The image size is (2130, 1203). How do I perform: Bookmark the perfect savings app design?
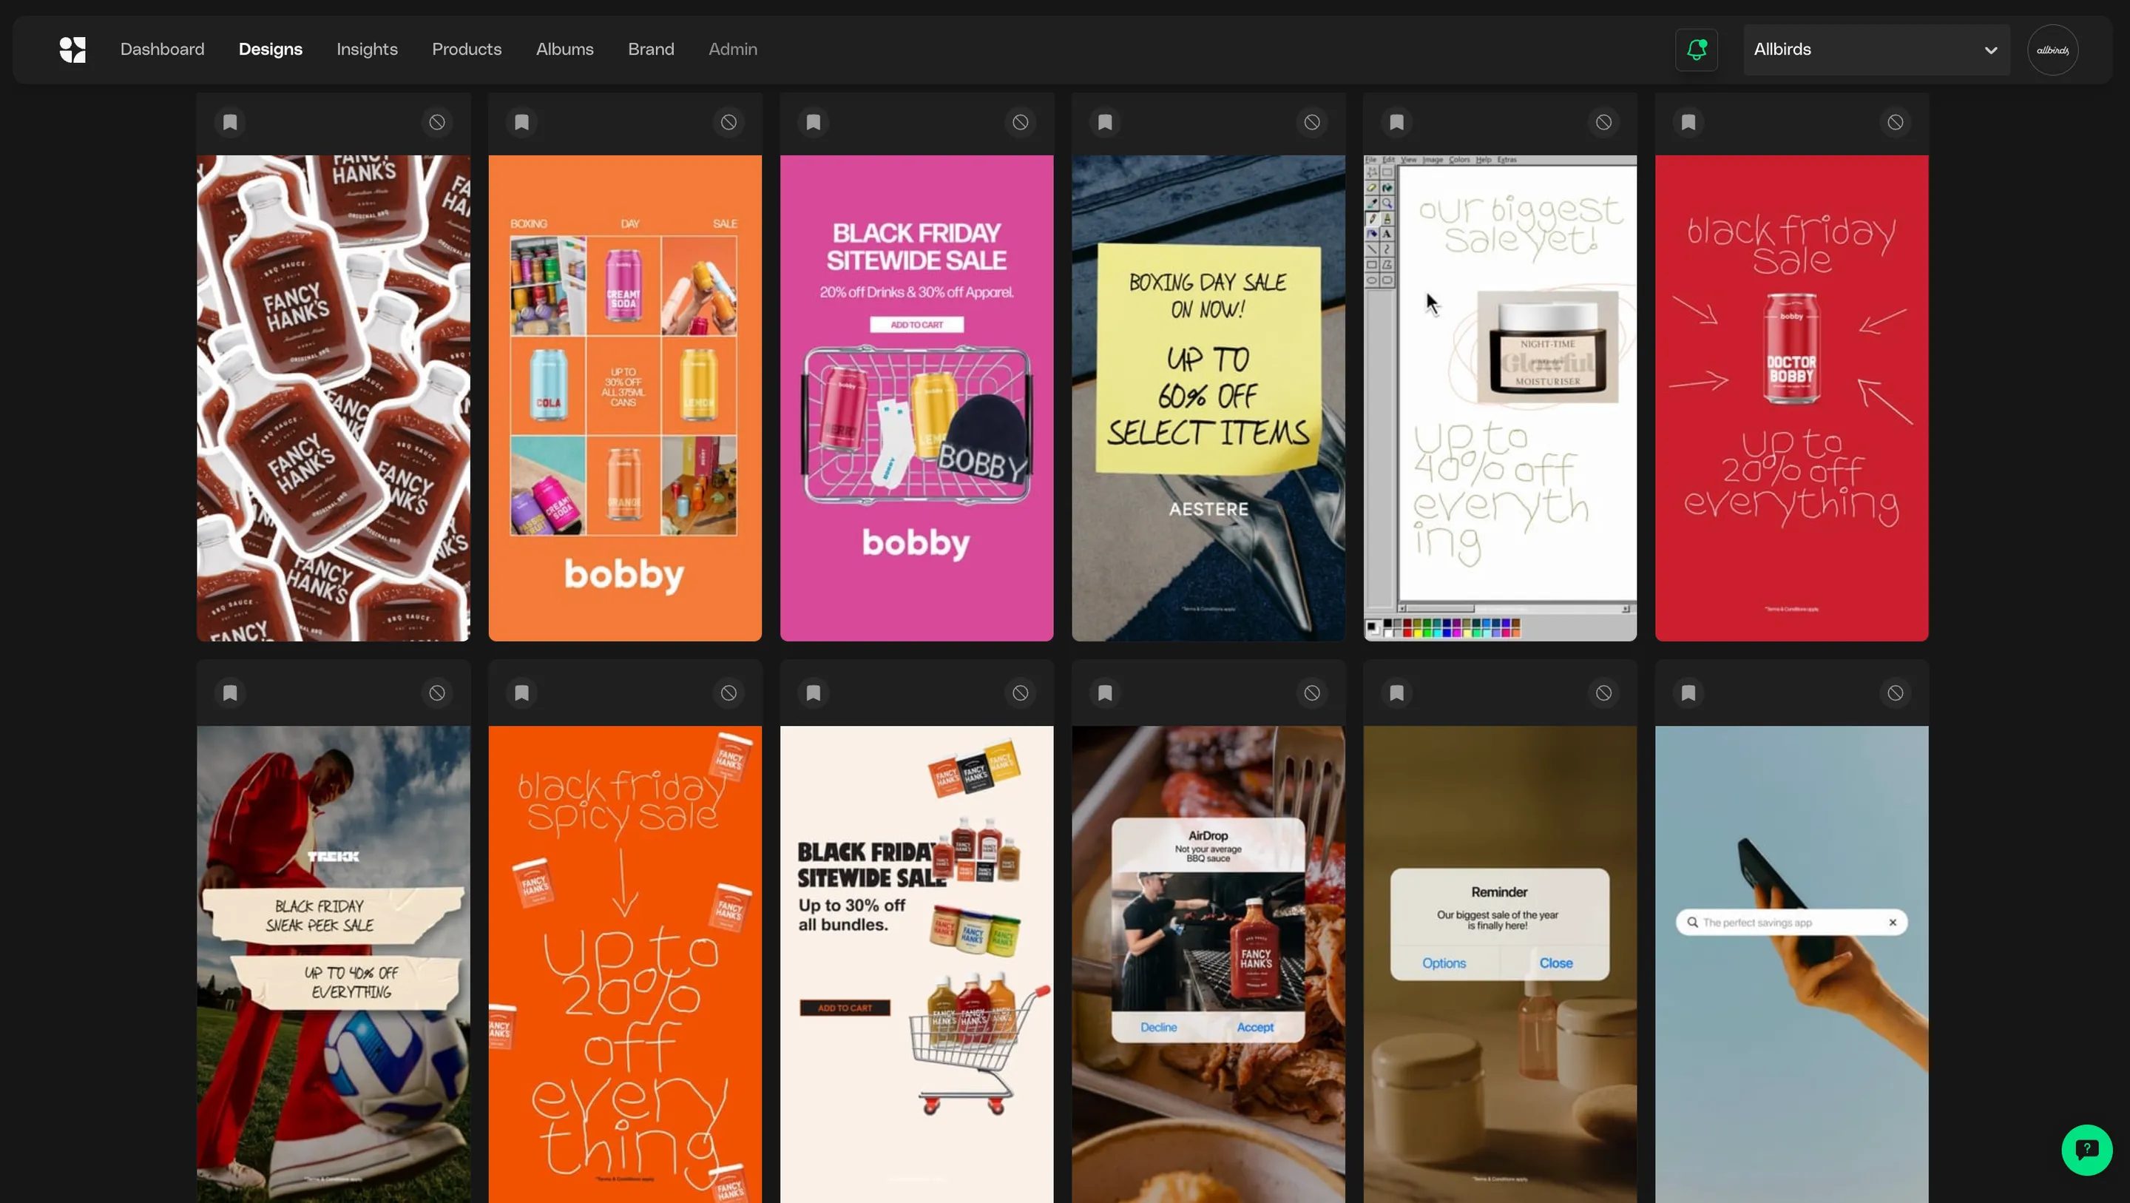(x=1688, y=693)
